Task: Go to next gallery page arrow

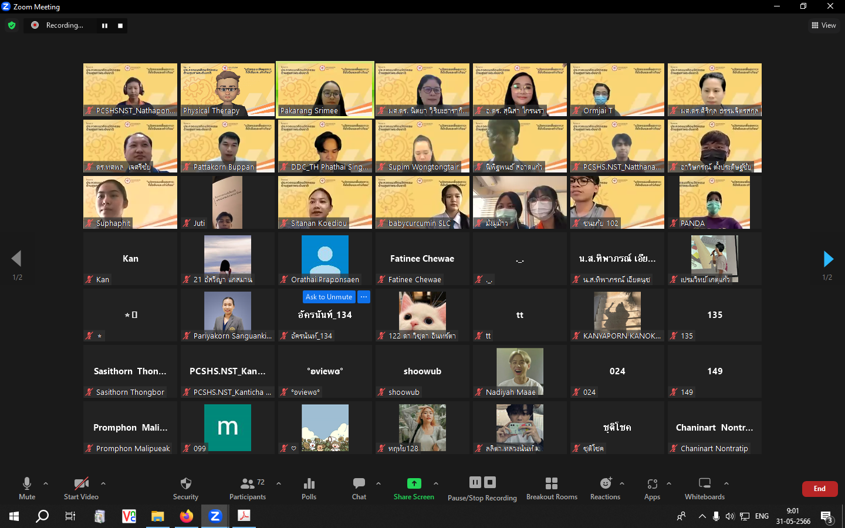Action: click(x=828, y=259)
